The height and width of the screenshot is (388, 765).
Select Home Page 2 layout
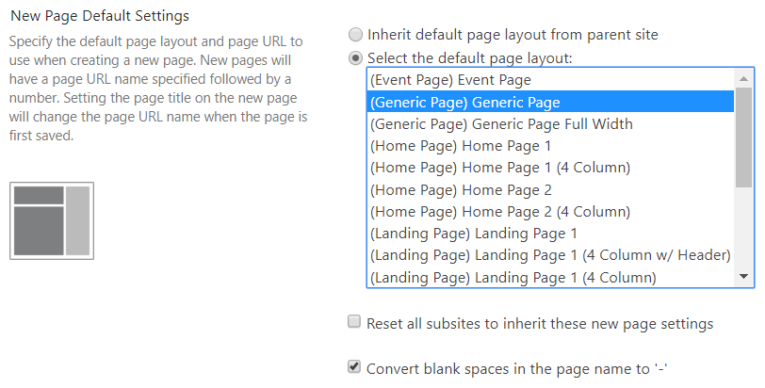pos(550,189)
